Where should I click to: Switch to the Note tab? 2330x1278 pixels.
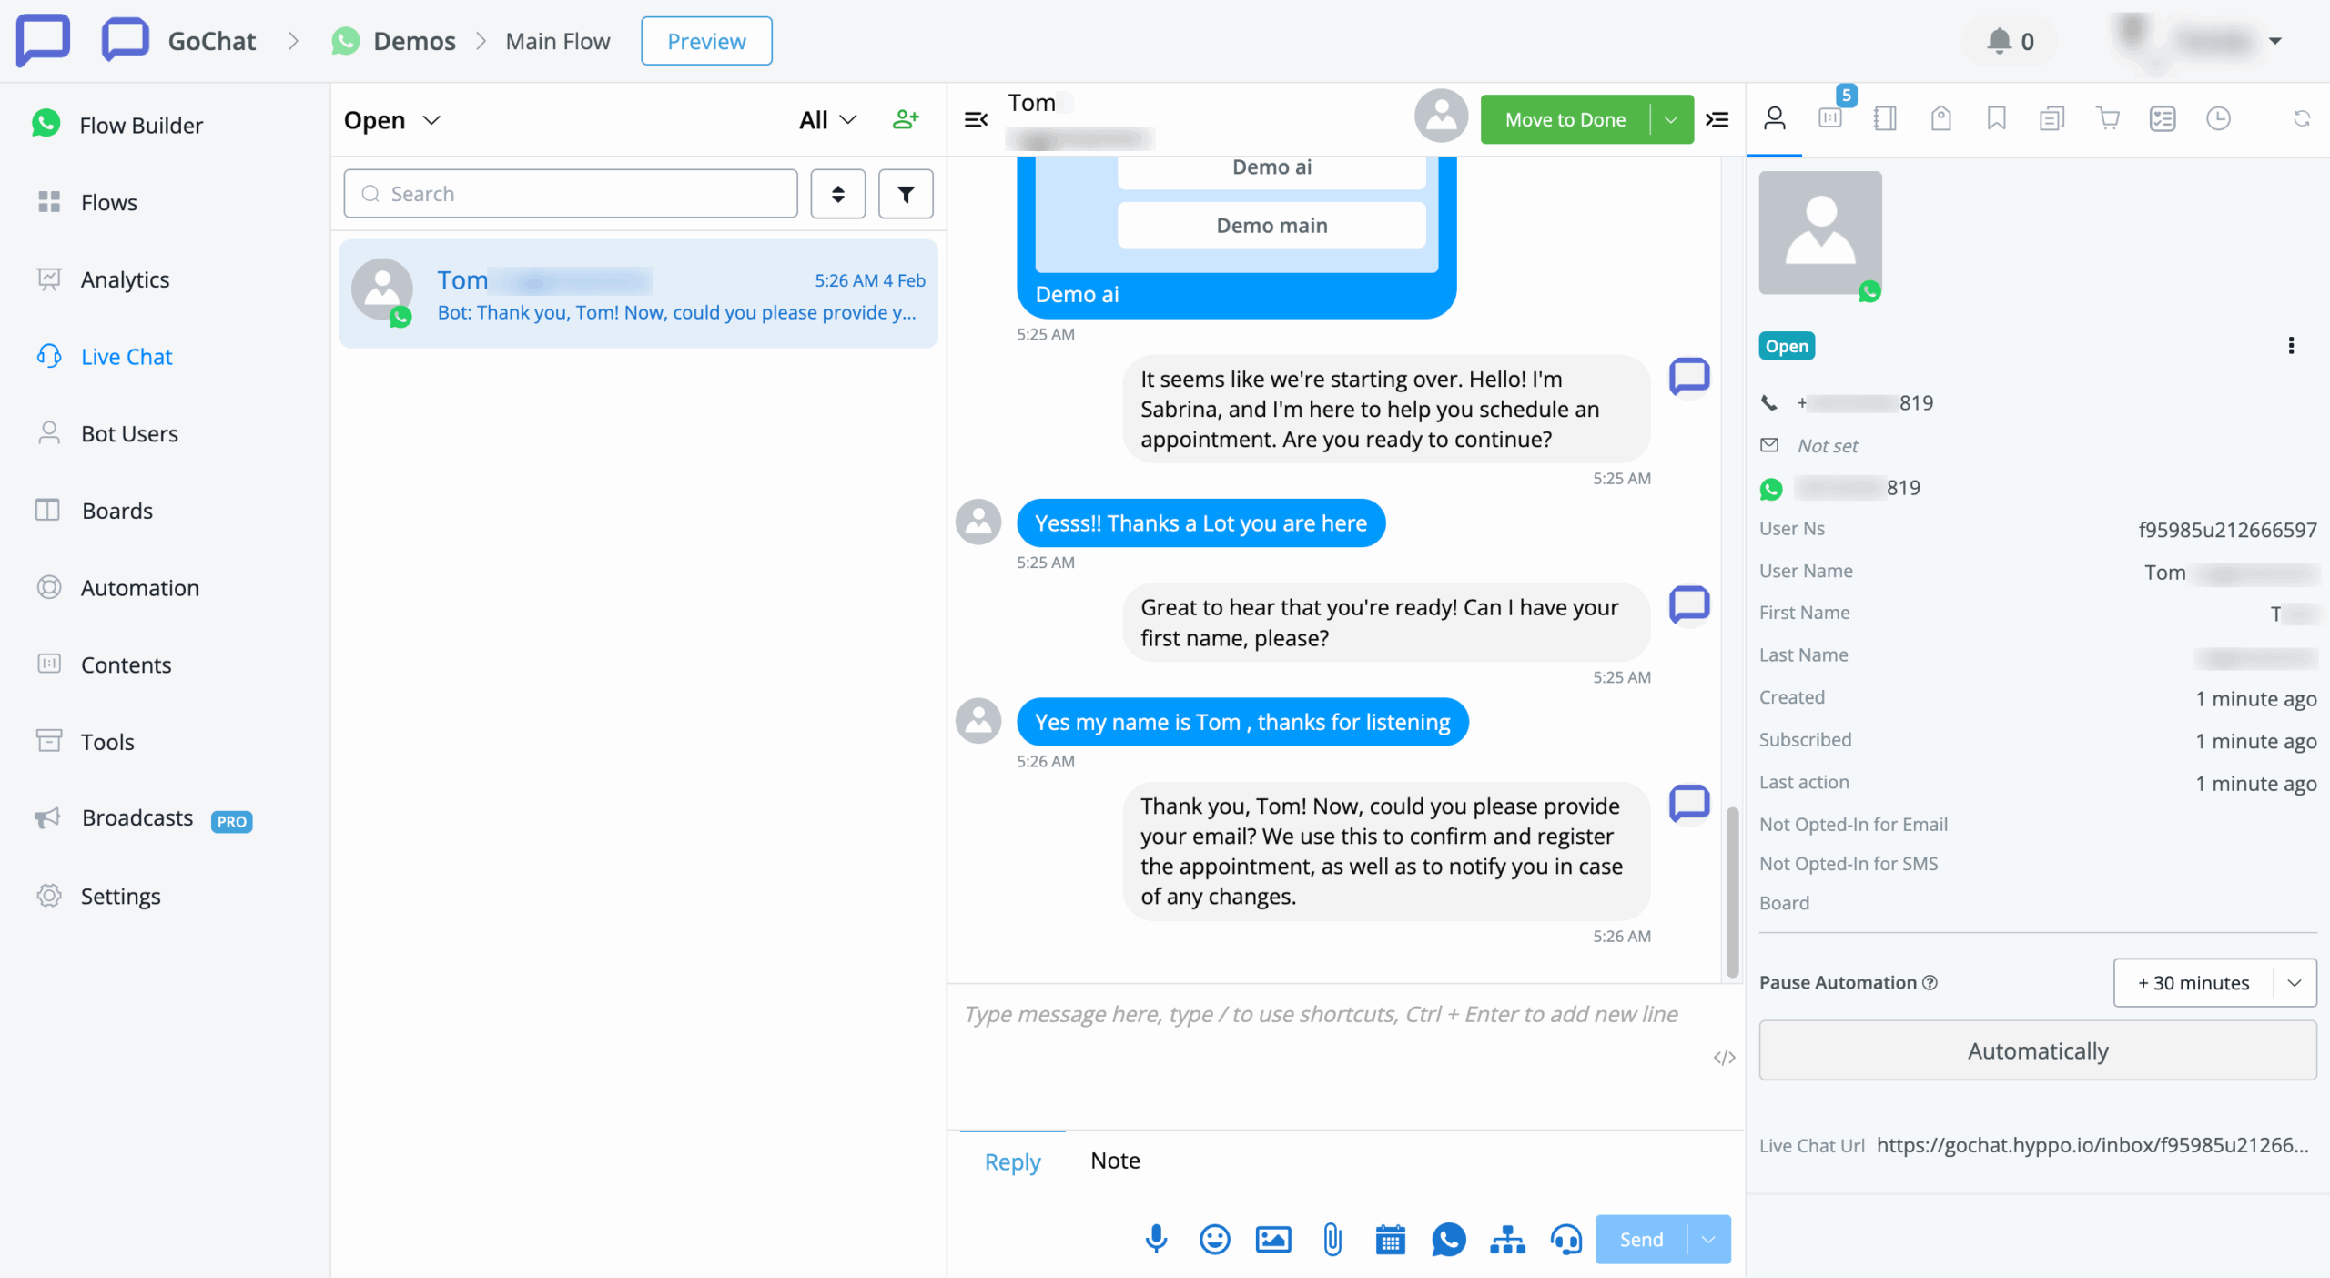point(1115,1161)
